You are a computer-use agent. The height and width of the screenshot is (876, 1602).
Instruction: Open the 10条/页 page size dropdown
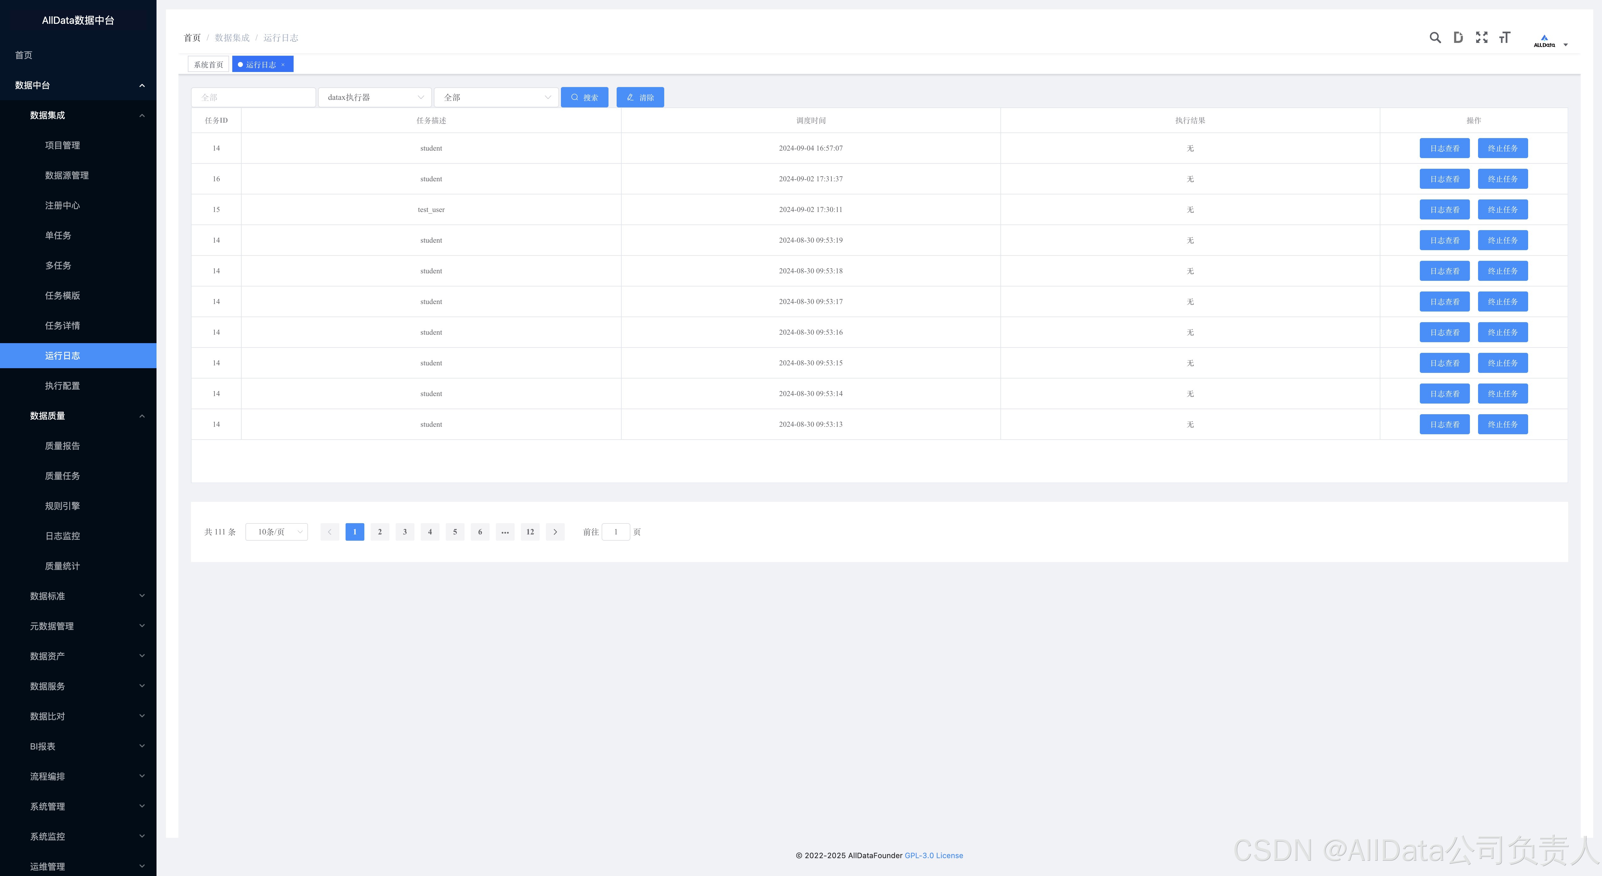(x=277, y=532)
